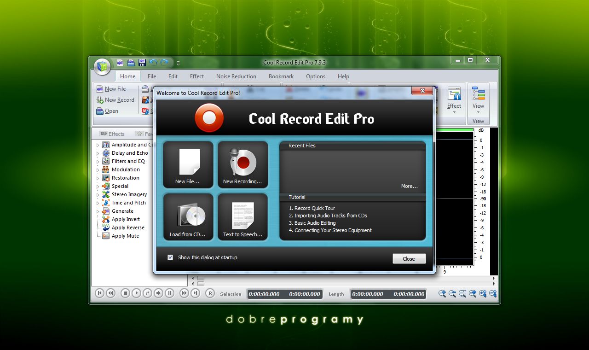Expand Amplitude and Compression tree node

(x=98, y=145)
